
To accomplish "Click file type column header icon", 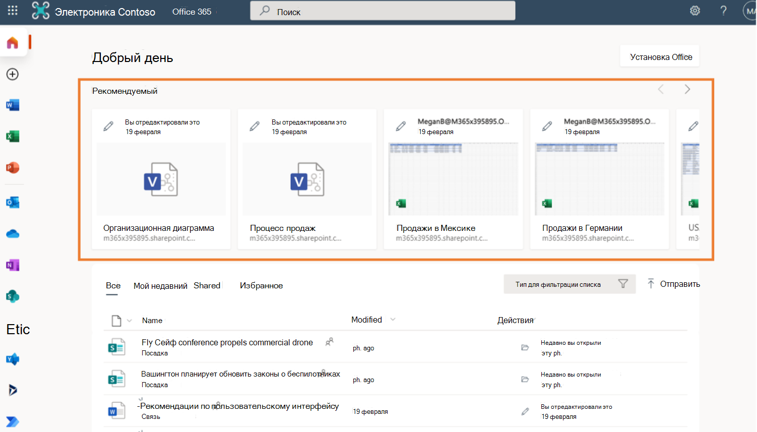I will [116, 321].
